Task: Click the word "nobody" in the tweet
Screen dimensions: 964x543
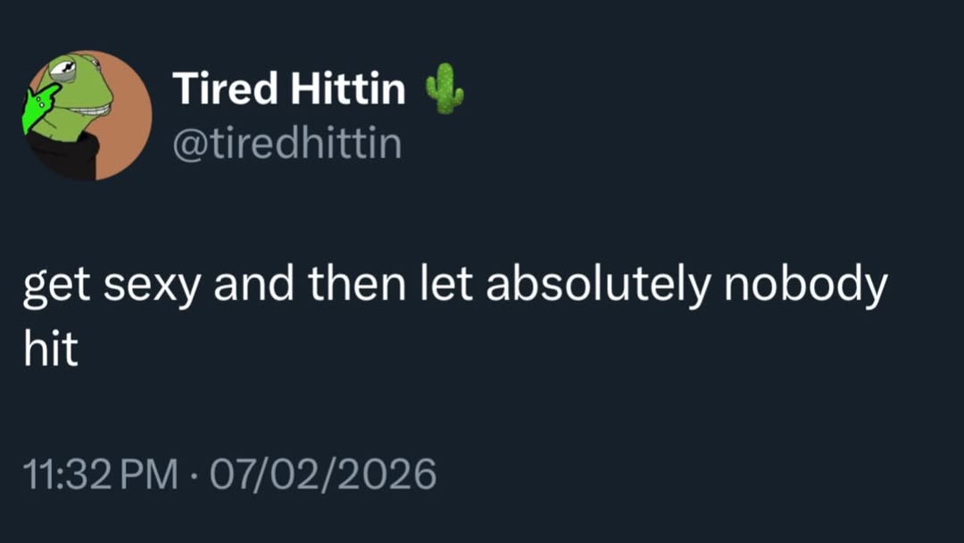Action: click(803, 286)
